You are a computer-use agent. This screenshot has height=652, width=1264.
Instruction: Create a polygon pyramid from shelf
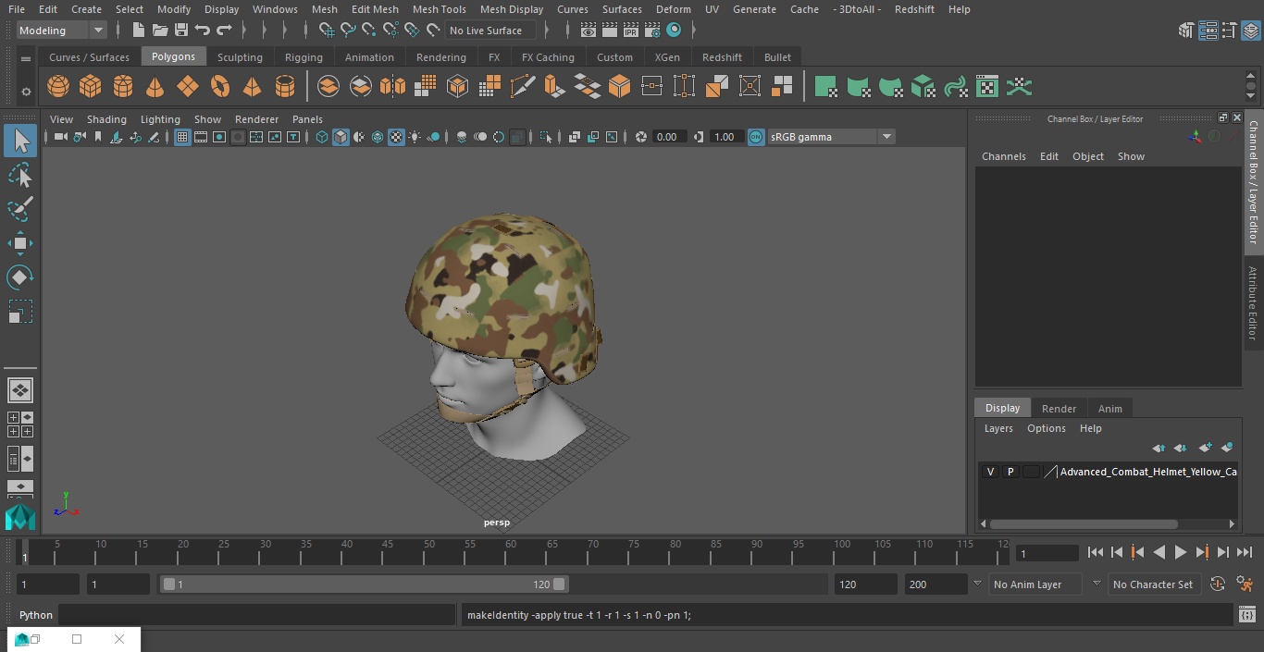(252, 87)
